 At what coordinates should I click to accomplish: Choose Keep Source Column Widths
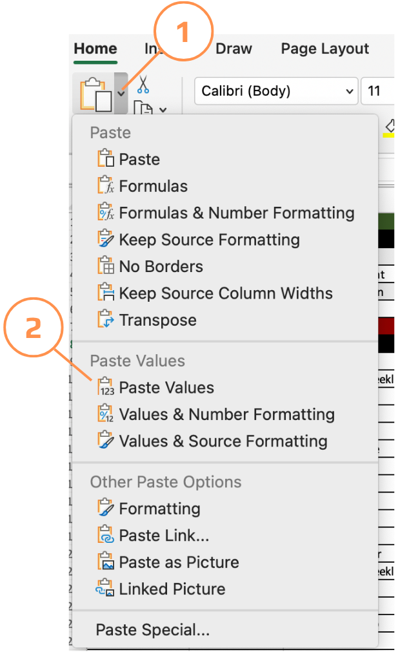point(226,293)
